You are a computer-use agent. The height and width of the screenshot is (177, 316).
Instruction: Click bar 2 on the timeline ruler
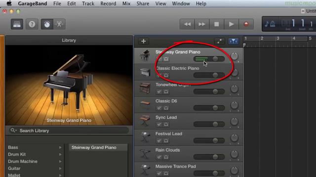coord(262,38)
